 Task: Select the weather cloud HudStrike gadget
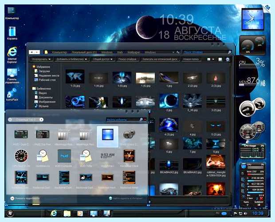point(86,178)
